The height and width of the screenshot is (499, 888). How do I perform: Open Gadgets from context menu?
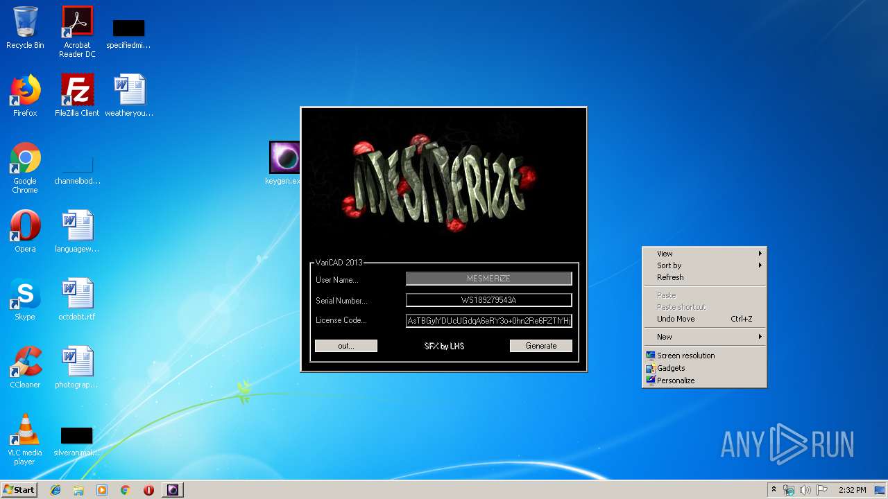[705, 368]
